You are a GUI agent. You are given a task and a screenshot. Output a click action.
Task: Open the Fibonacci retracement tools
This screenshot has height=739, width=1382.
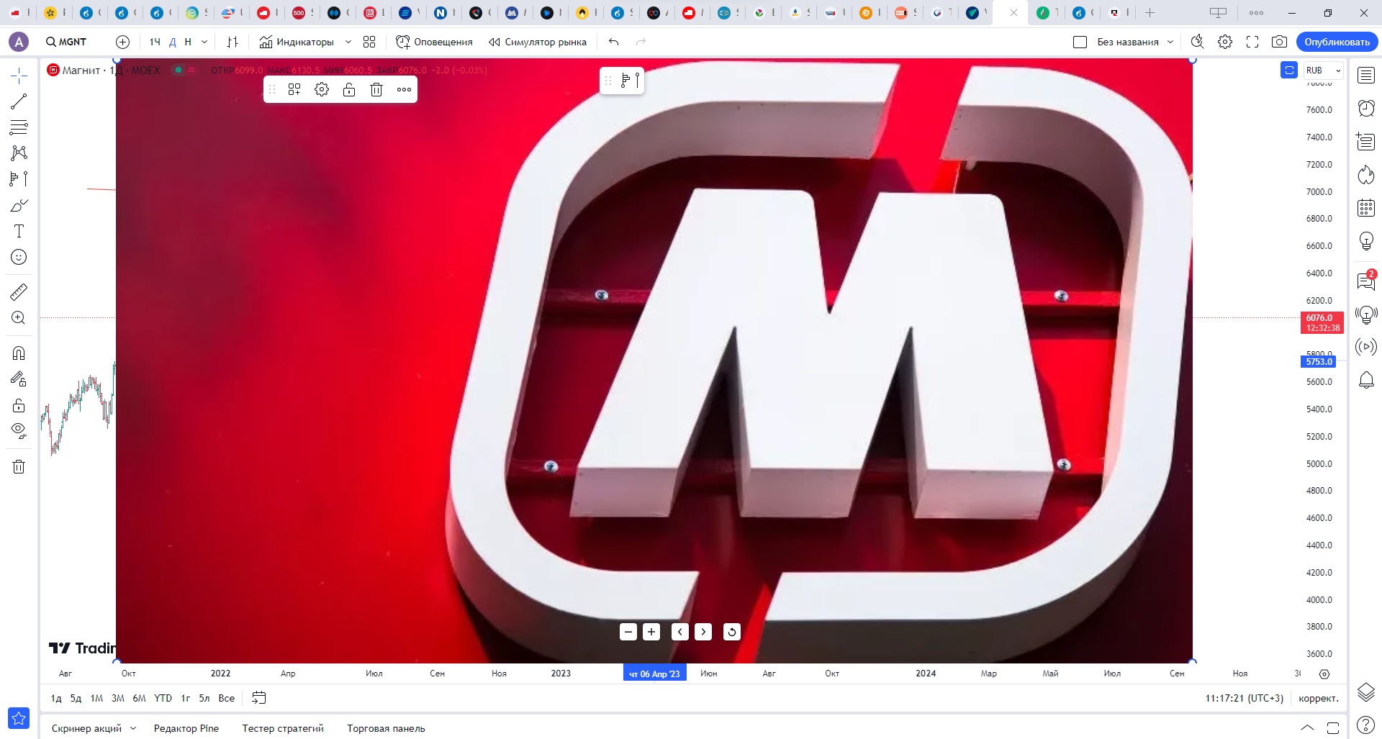point(19,127)
